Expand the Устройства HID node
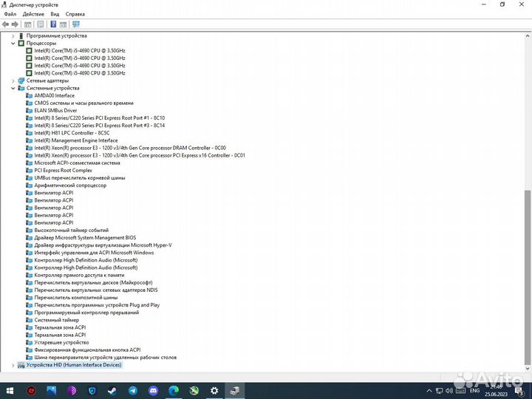This screenshot has height=399, width=532. [13, 365]
